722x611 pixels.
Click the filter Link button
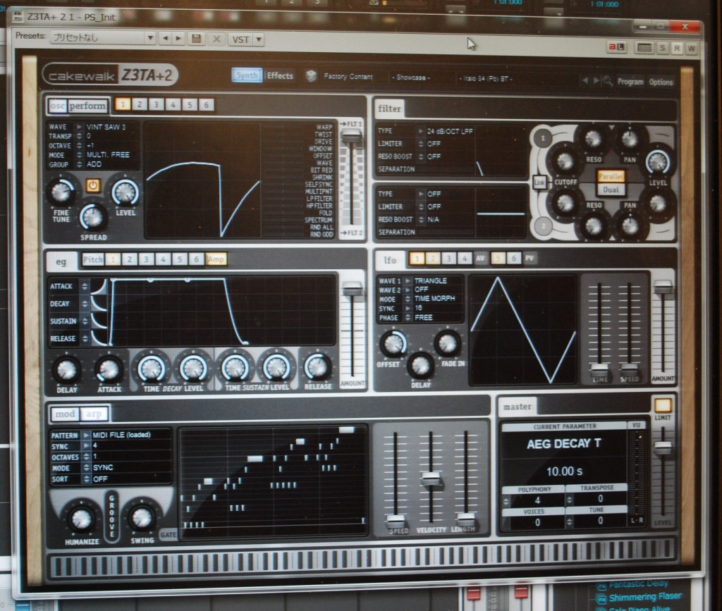(539, 183)
